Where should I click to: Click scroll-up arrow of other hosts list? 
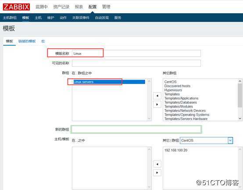(x=240, y=149)
